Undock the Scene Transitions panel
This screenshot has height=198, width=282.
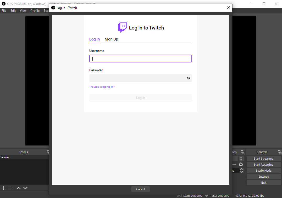click(x=242, y=152)
